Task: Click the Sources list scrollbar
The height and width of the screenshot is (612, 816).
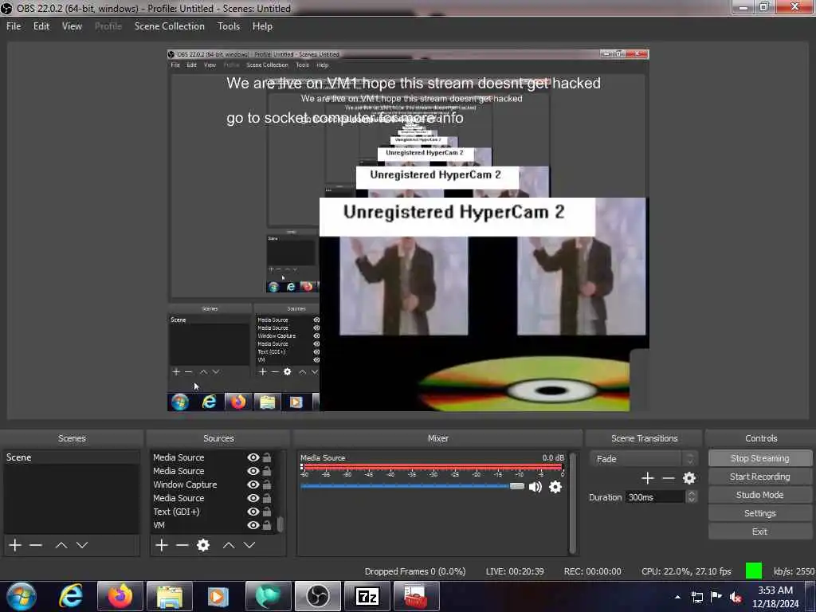Action: click(x=280, y=524)
